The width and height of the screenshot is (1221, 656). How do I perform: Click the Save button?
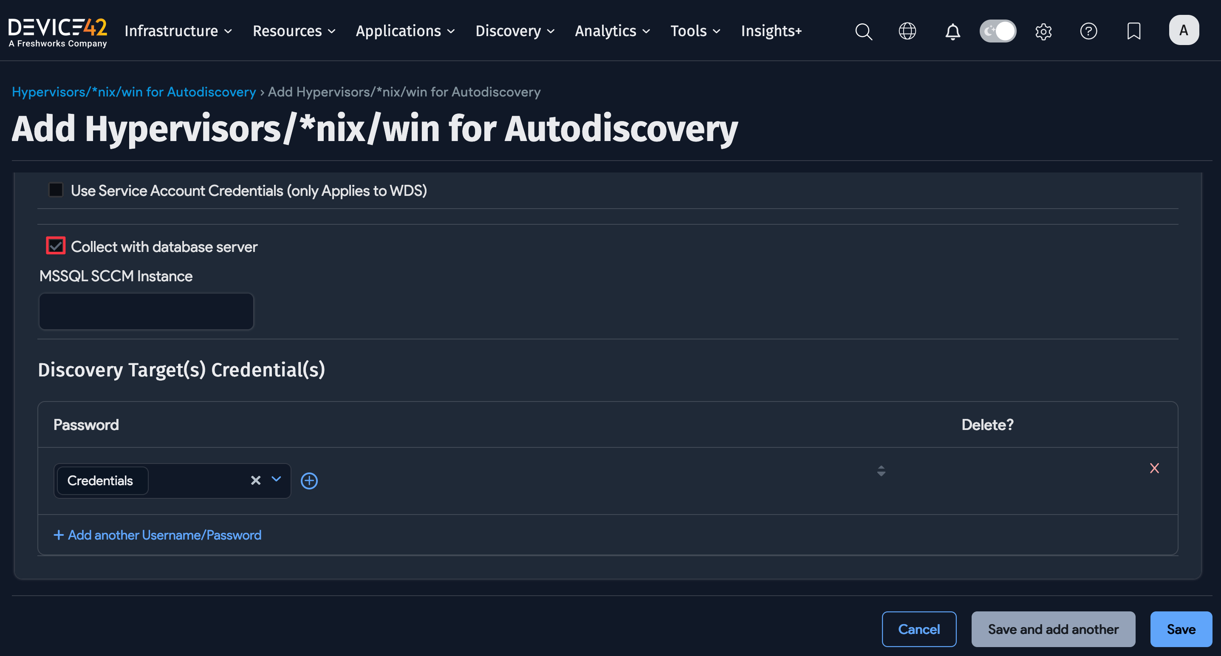(1181, 629)
